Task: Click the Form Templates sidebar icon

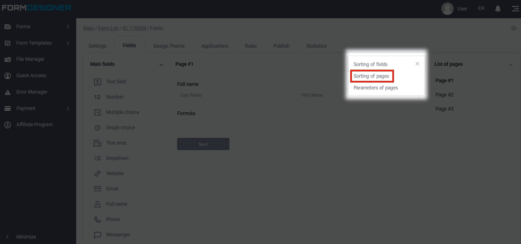Action: click(x=8, y=43)
